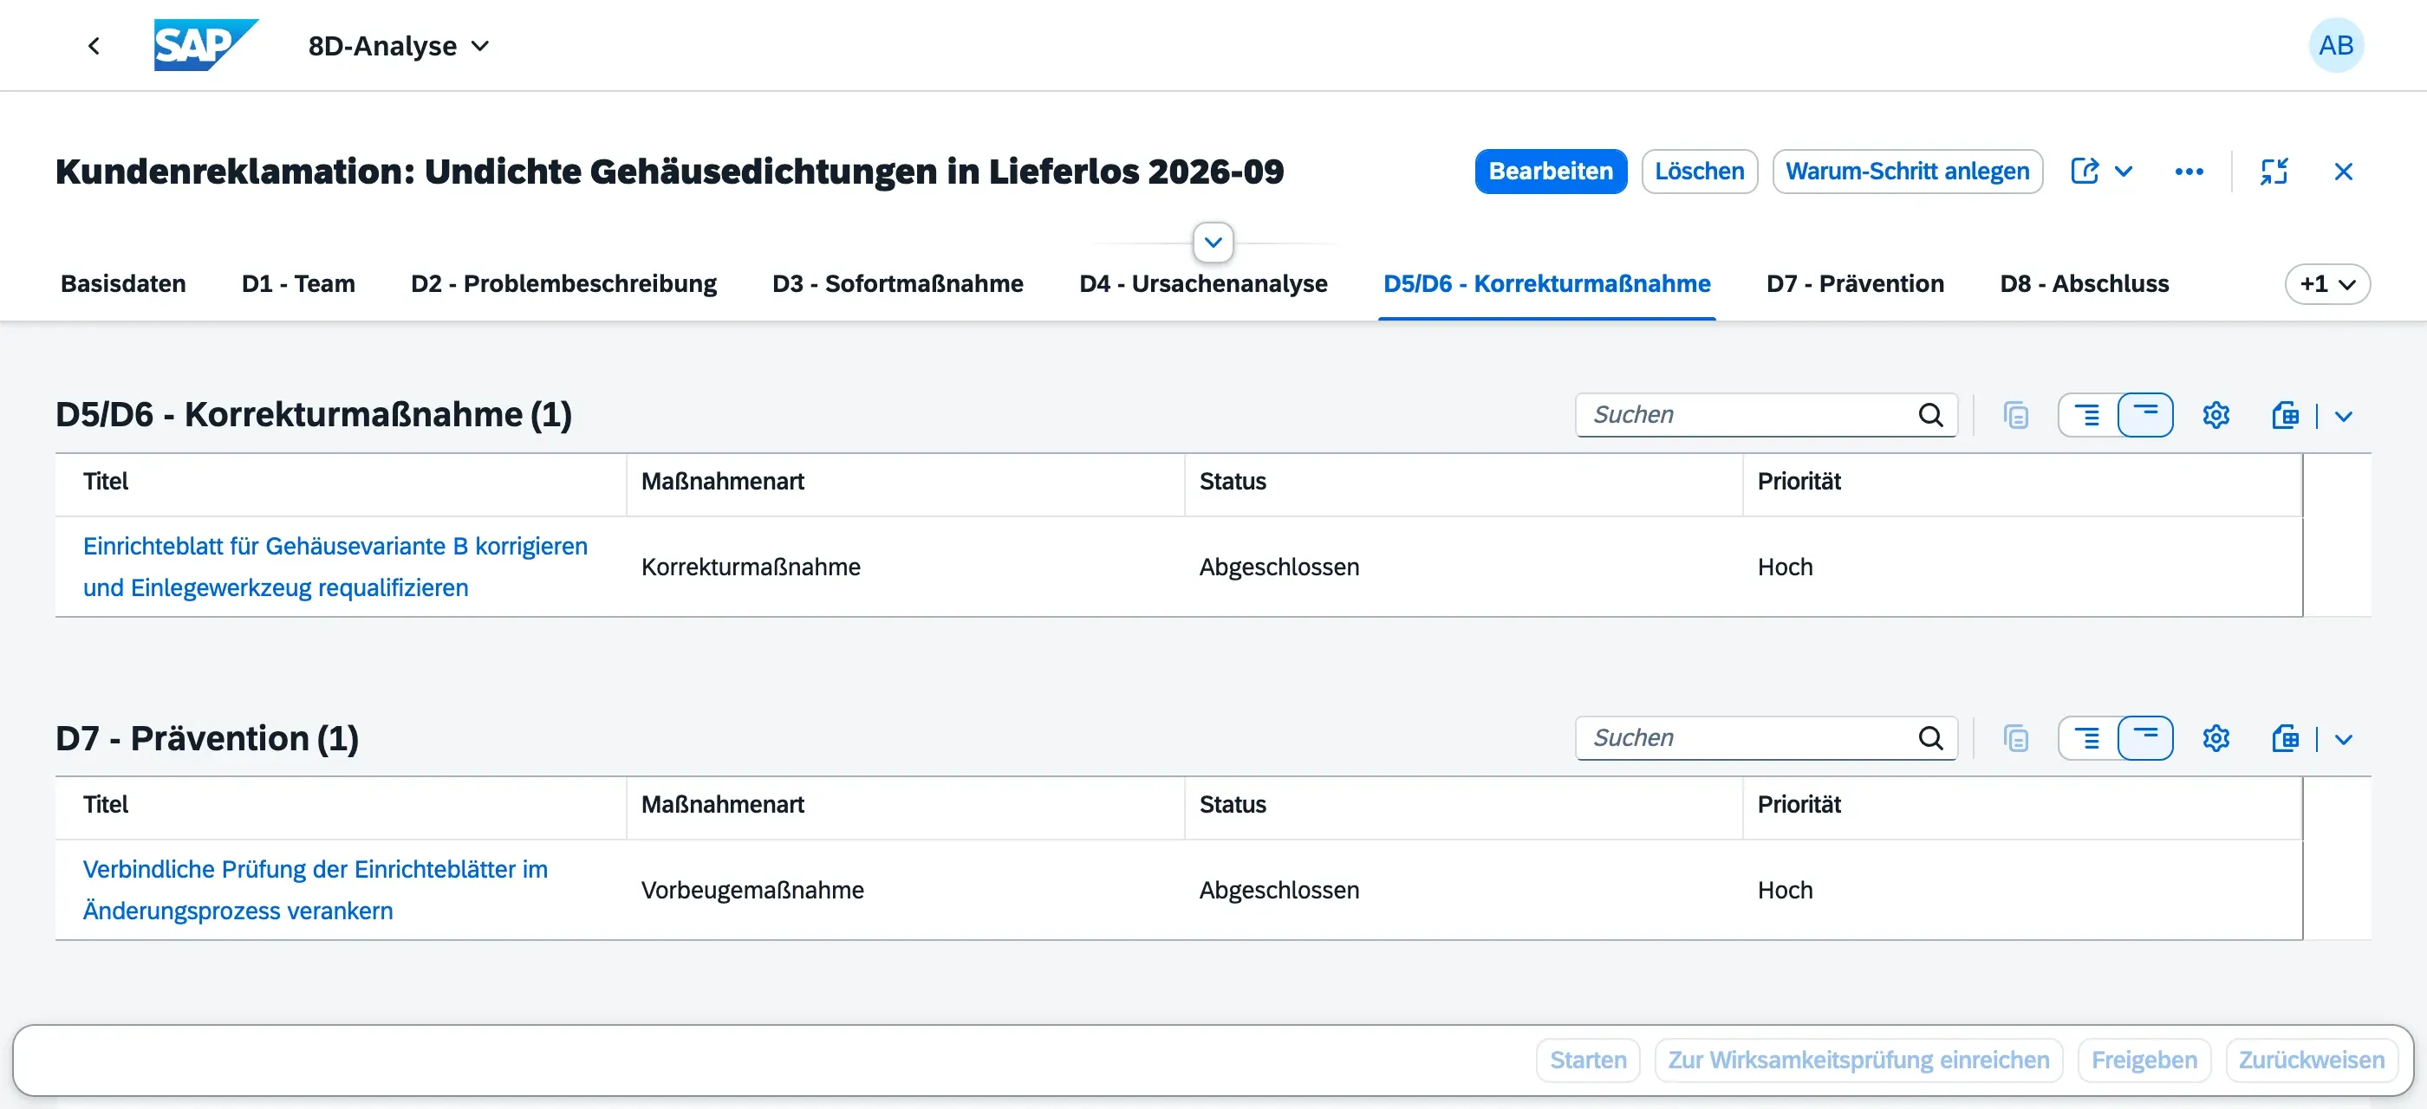Exit full screen mode icon
The image size is (2427, 1109).
point(2274,172)
